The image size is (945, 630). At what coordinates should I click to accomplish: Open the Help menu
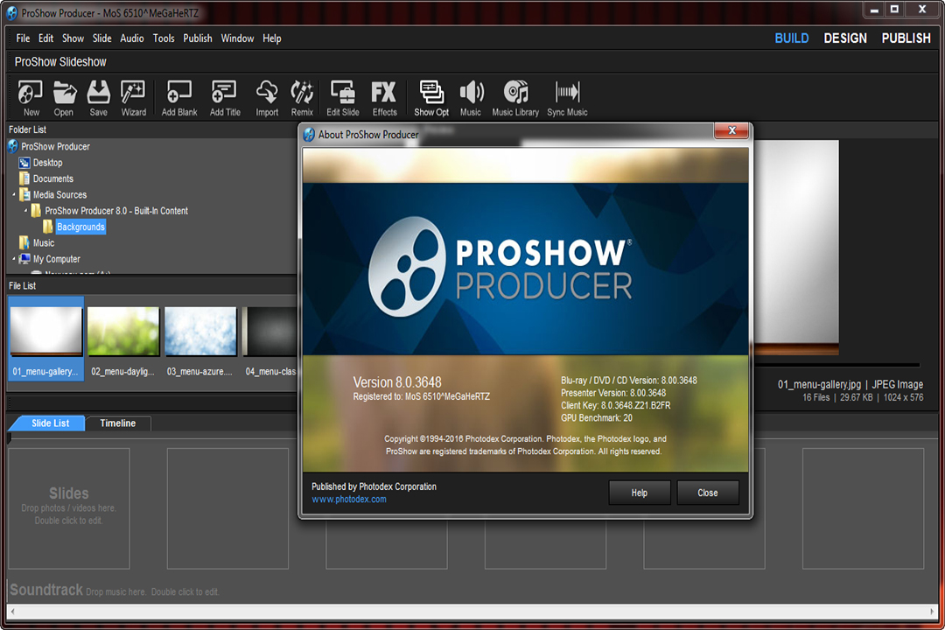pyautogui.click(x=272, y=38)
